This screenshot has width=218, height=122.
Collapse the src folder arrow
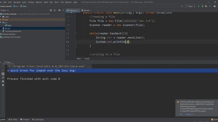click(x=1, y=23)
